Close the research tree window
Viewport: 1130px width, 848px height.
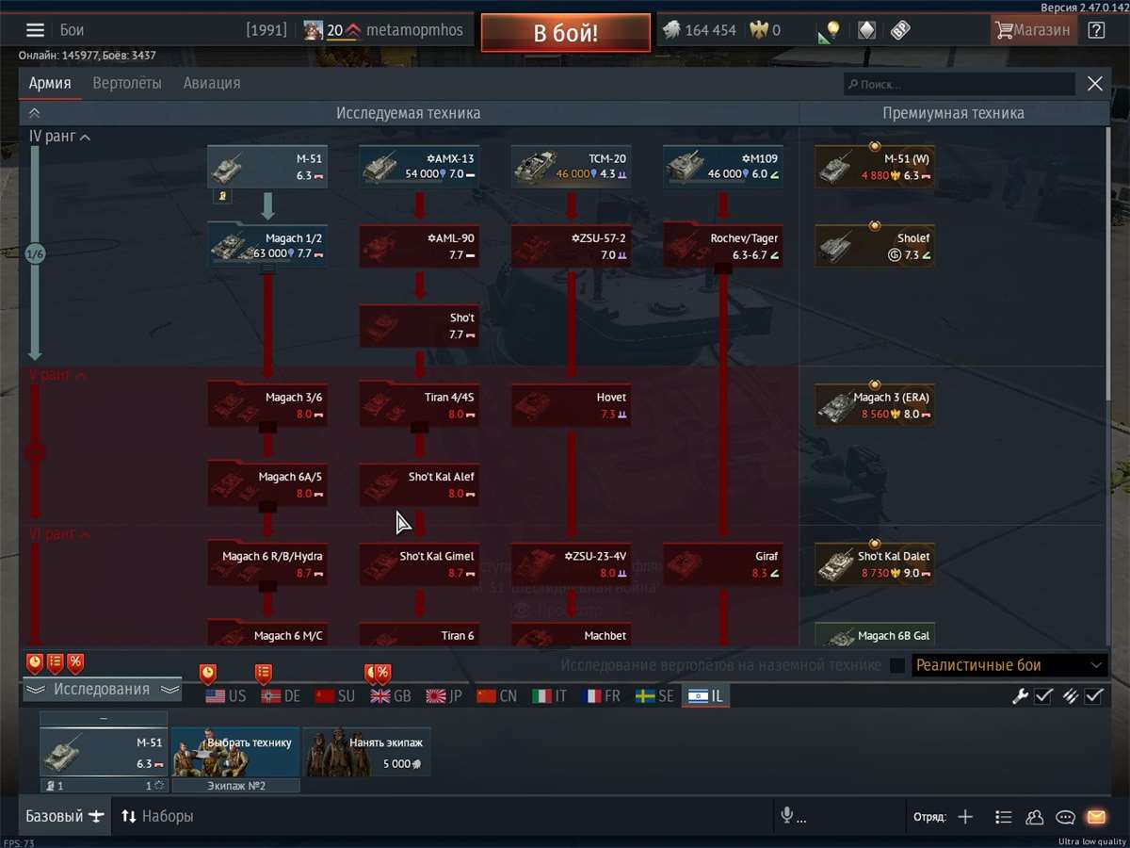click(x=1095, y=84)
